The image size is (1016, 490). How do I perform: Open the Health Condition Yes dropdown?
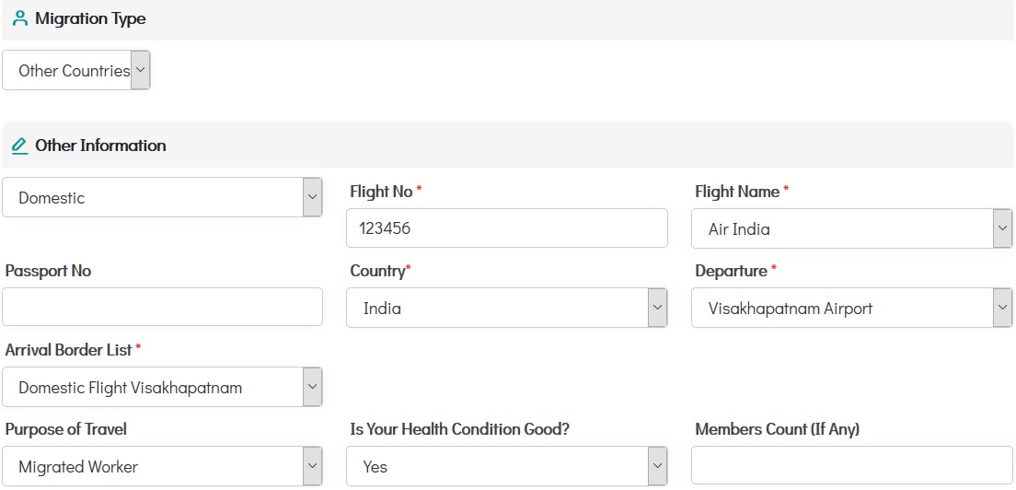point(506,466)
